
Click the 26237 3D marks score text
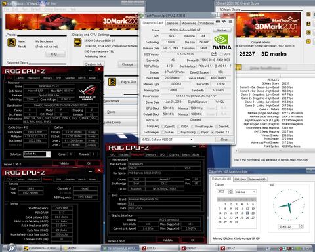262,54
